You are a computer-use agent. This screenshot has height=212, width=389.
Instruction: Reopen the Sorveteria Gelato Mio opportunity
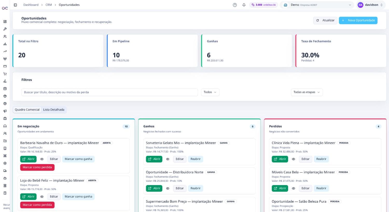196,159
